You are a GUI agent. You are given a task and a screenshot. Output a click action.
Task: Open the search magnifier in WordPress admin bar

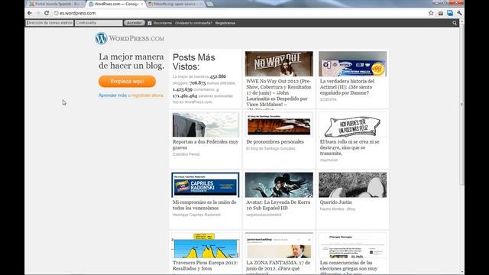click(455, 23)
